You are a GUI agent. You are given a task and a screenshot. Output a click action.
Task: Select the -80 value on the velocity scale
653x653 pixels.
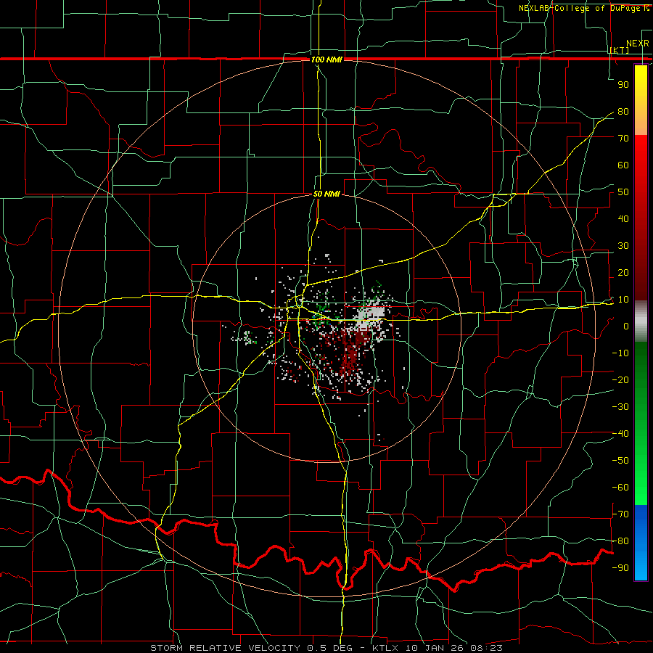[x=620, y=541]
